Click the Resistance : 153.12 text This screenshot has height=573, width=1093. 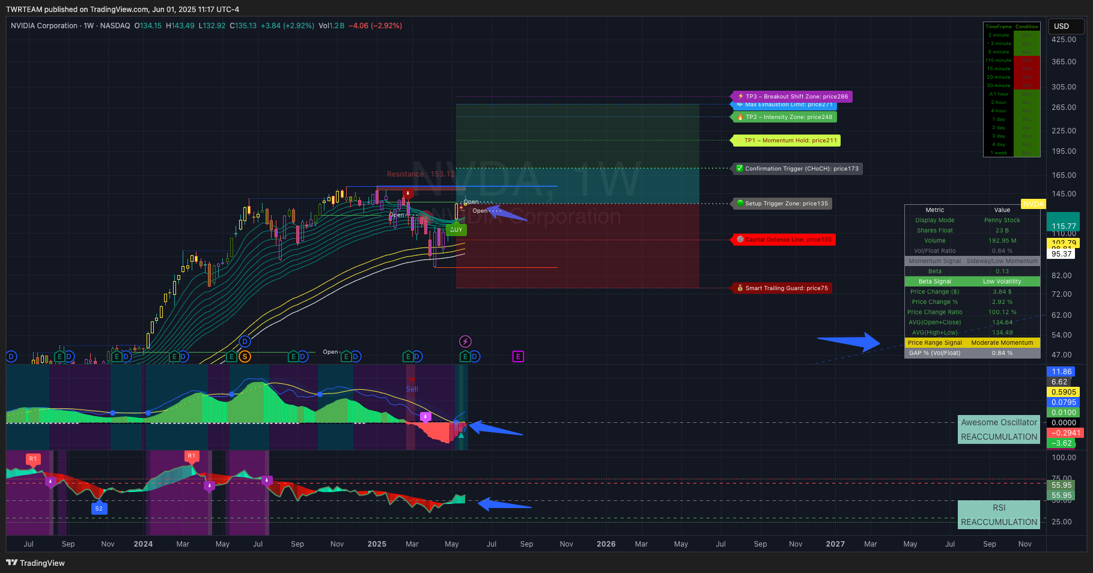(x=421, y=174)
